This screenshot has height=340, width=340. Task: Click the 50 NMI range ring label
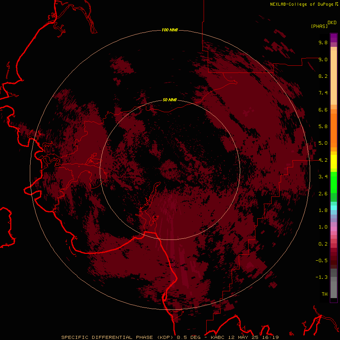[170, 100]
